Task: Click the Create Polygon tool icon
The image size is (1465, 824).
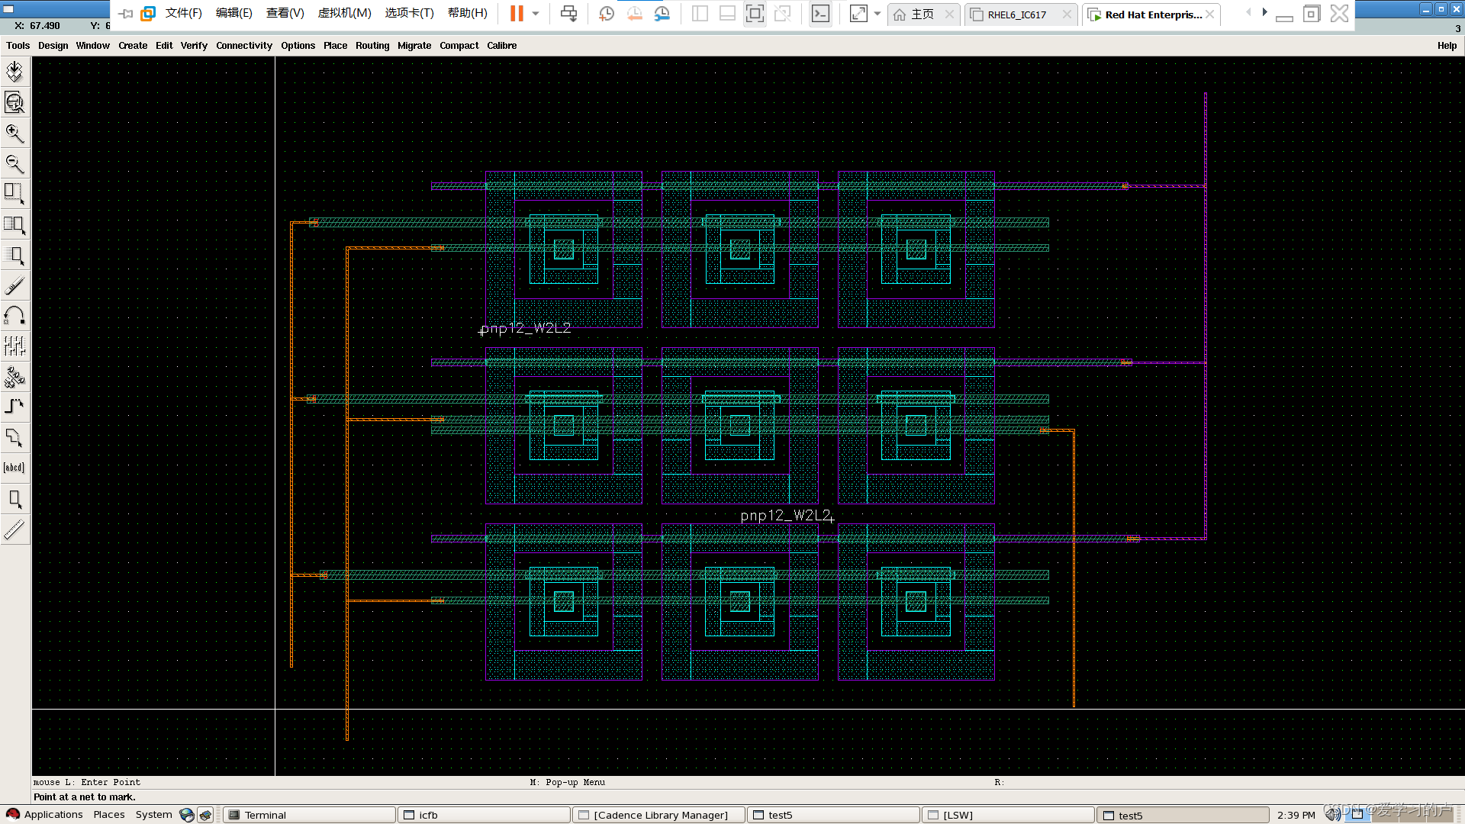Action: pyautogui.click(x=14, y=437)
